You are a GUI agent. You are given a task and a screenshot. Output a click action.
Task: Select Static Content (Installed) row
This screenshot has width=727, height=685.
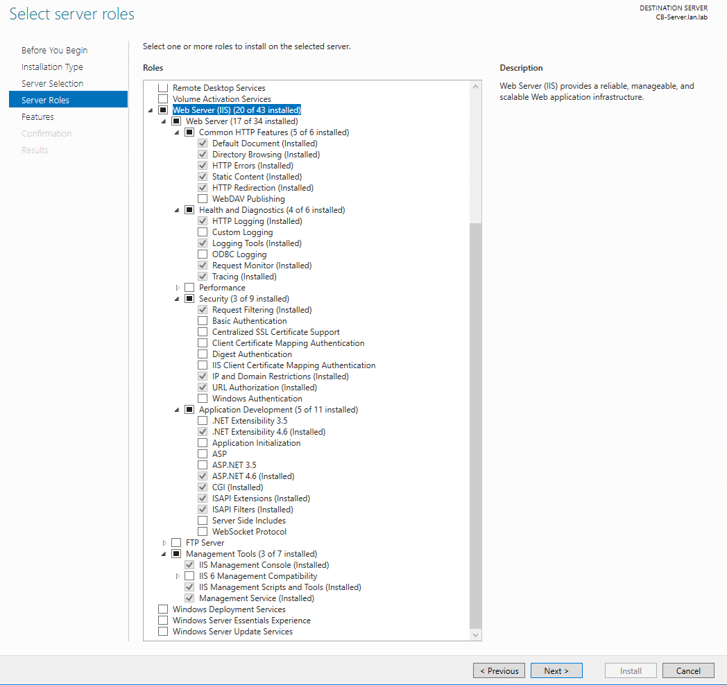click(x=257, y=177)
